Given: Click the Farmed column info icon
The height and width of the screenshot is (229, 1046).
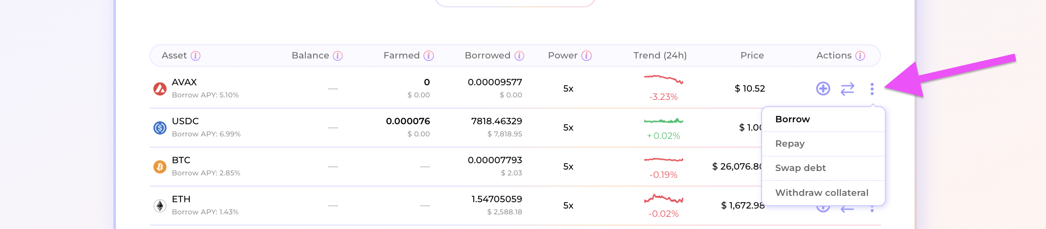Looking at the screenshot, I should pos(429,56).
